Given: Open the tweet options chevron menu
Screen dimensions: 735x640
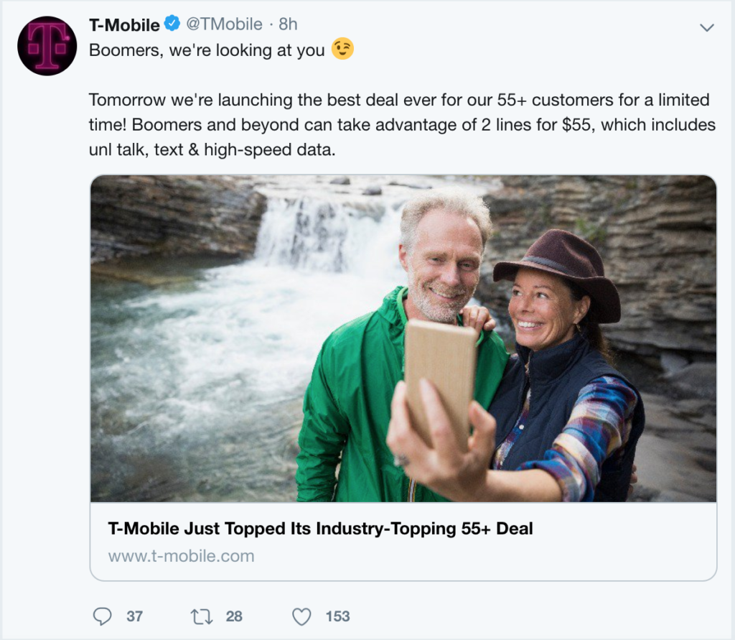Looking at the screenshot, I should 707,27.
